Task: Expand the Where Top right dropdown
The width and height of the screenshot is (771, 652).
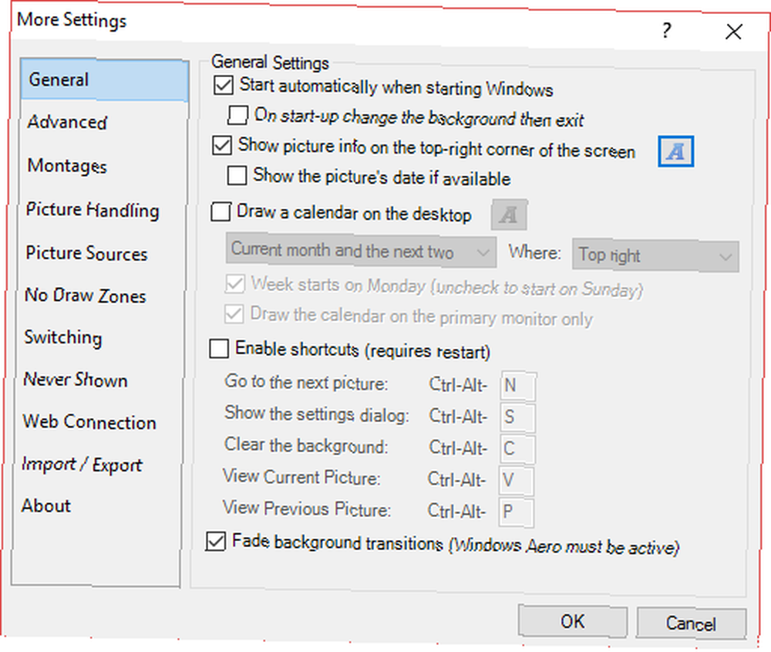Action: pyautogui.click(x=655, y=255)
